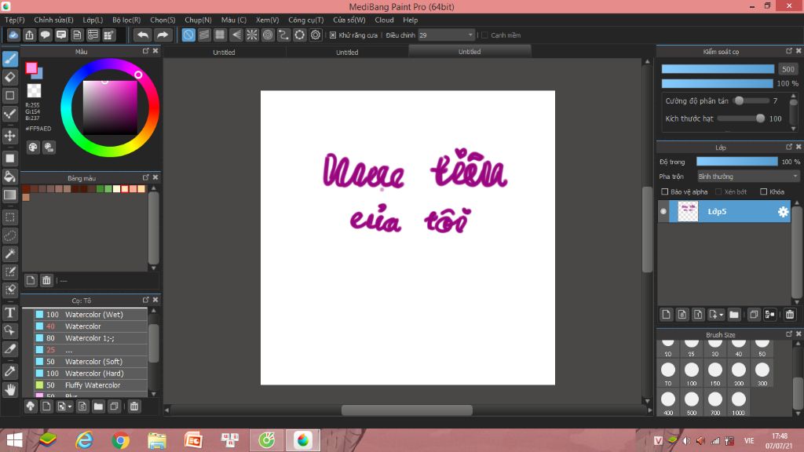The width and height of the screenshot is (804, 452).
Task: Enable the Vanishing Point snap
Action: tap(236, 35)
